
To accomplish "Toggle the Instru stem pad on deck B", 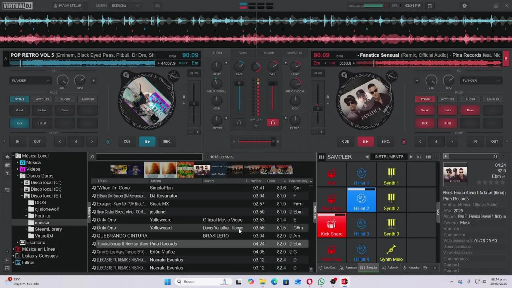I will [x=448, y=110].
